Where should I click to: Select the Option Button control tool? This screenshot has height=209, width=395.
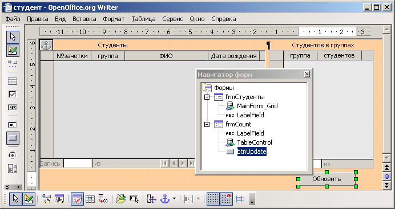(13, 155)
